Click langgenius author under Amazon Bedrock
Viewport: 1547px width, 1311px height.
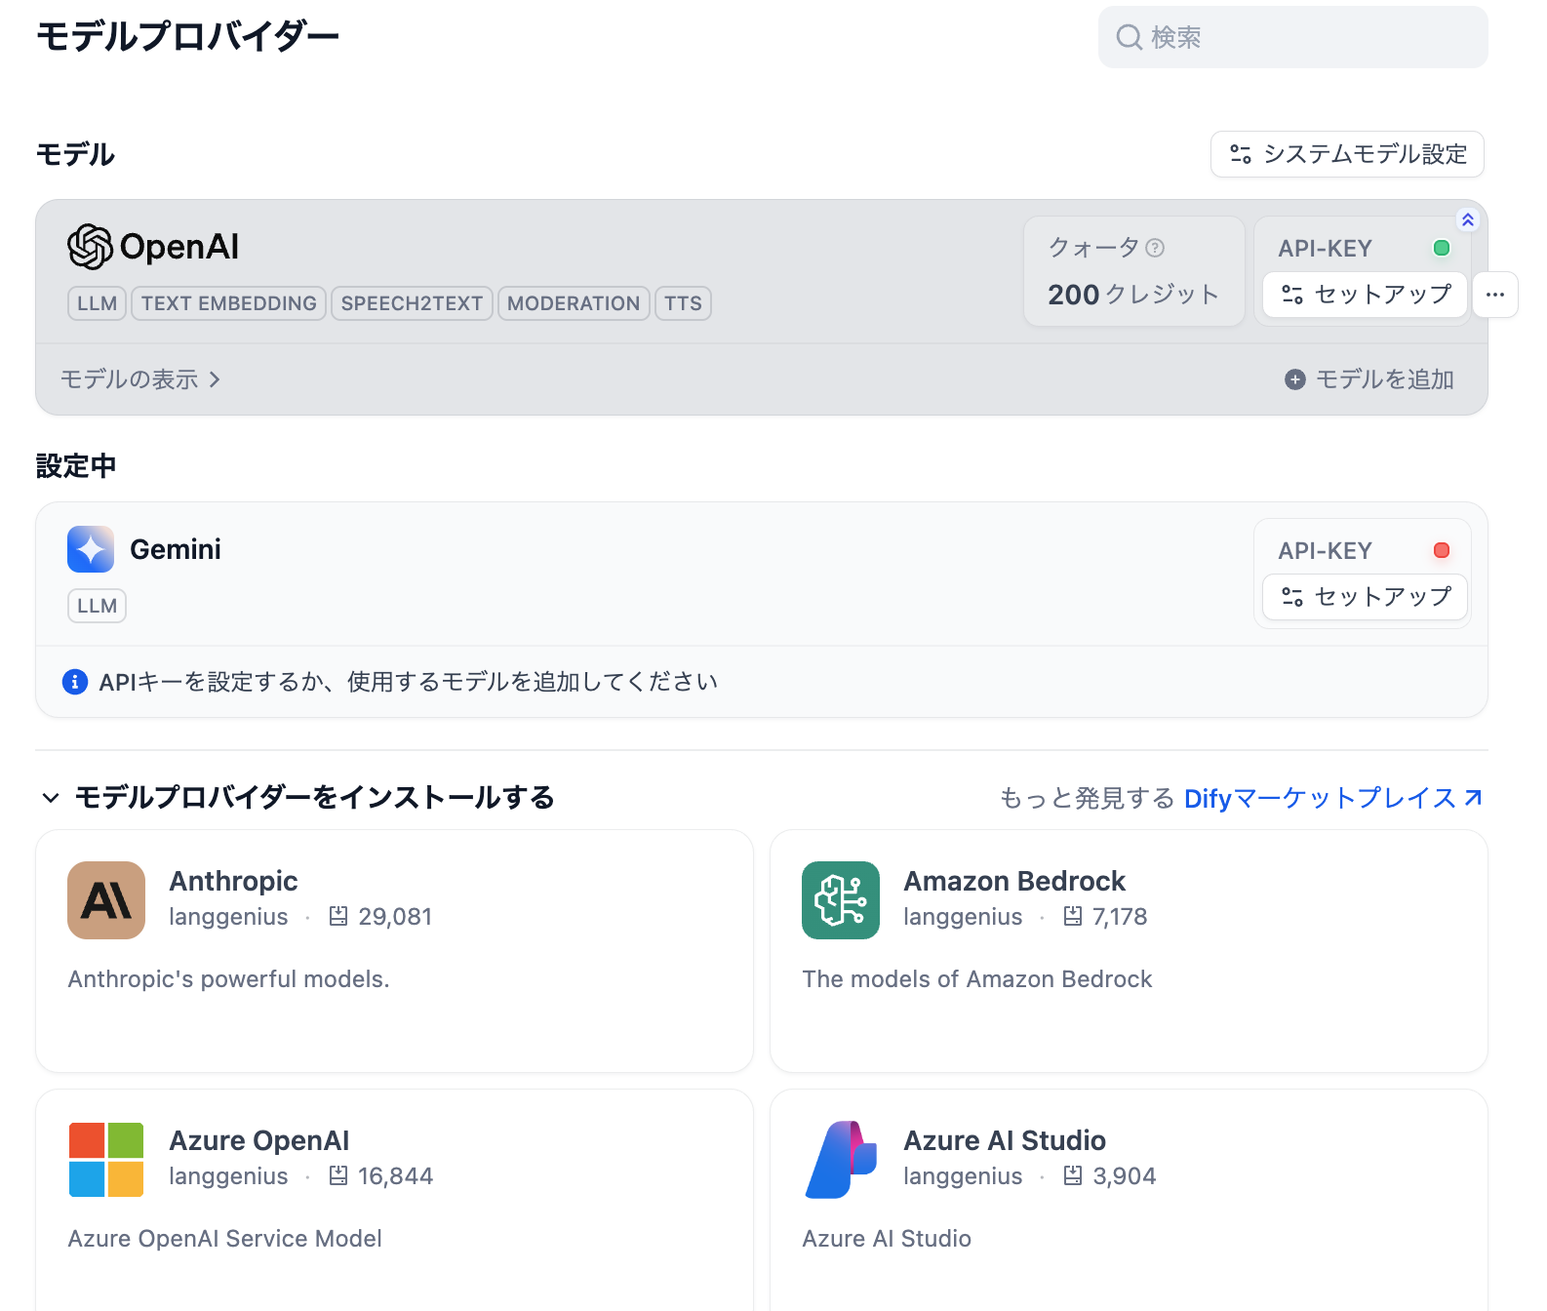point(963,917)
